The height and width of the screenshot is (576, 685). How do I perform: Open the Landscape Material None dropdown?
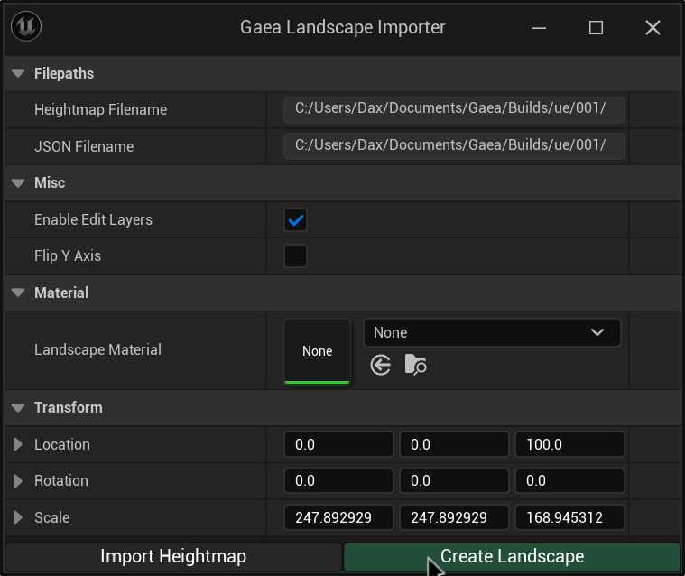click(x=492, y=332)
